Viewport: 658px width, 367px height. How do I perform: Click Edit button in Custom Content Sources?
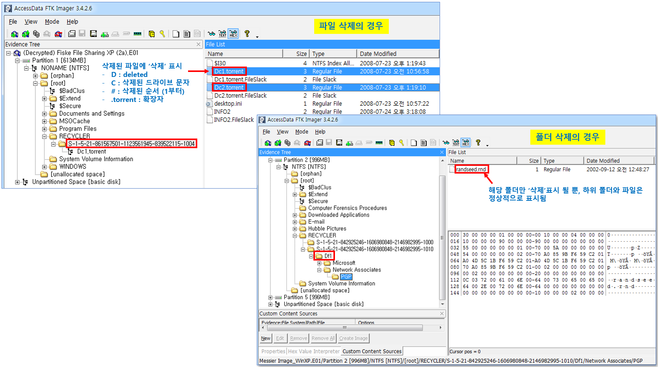pyautogui.click(x=280, y=339)
